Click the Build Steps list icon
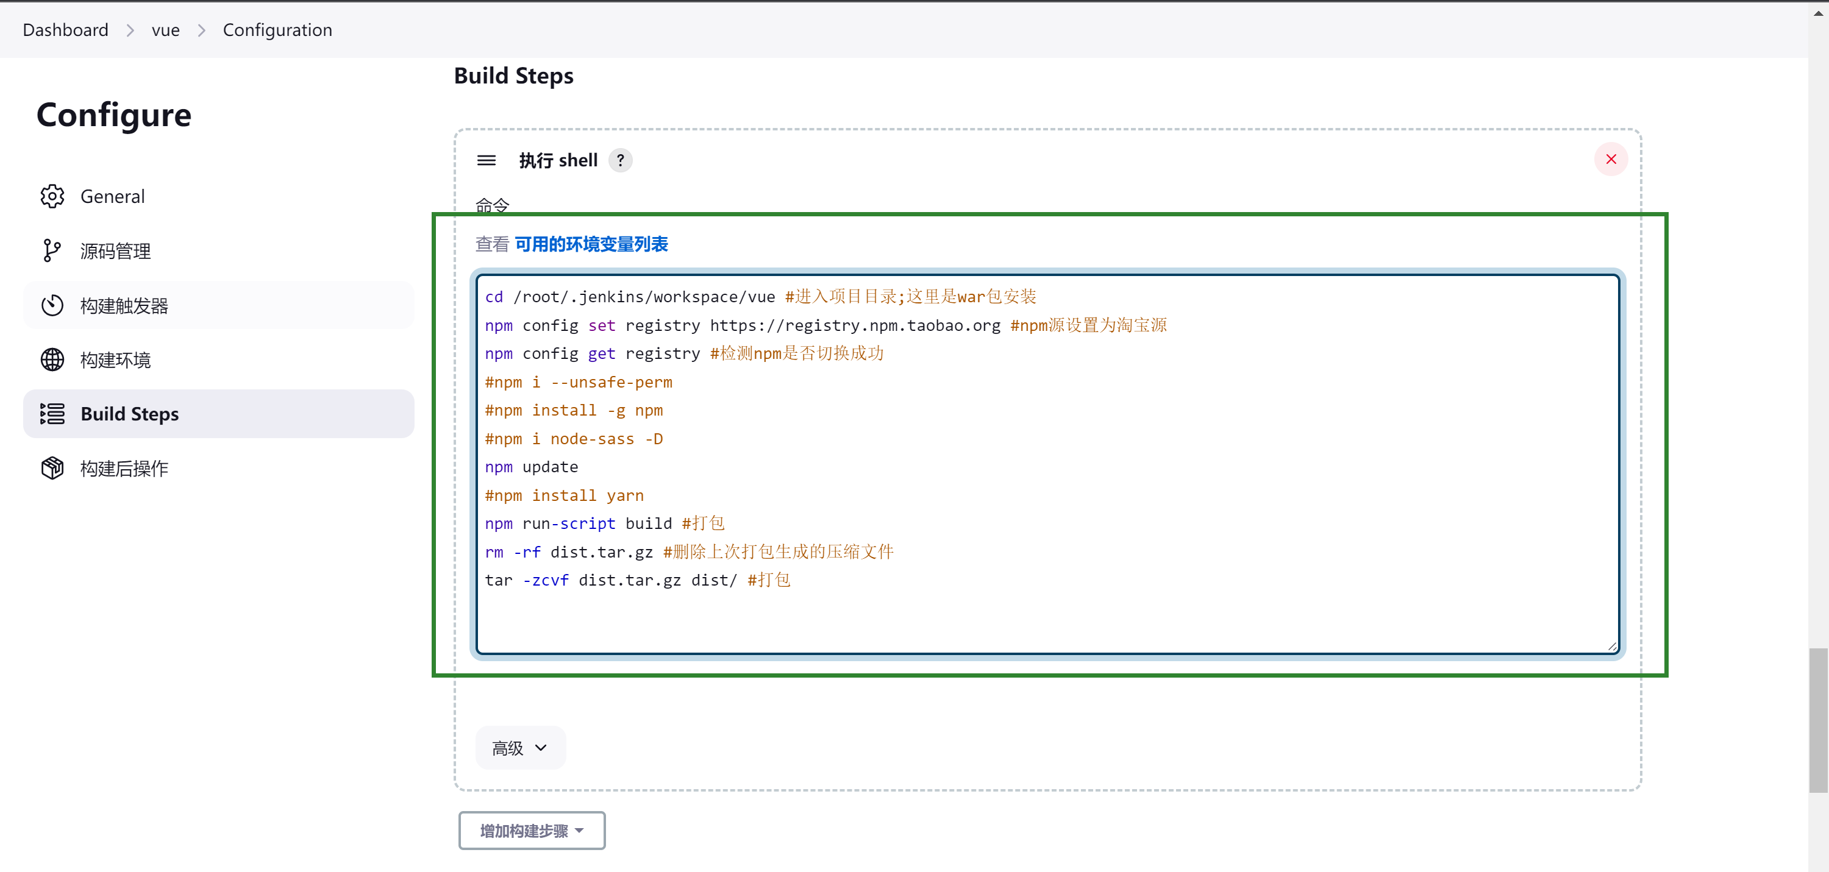The height and width of the screenshot is (872, 1829). coord(52,414)
